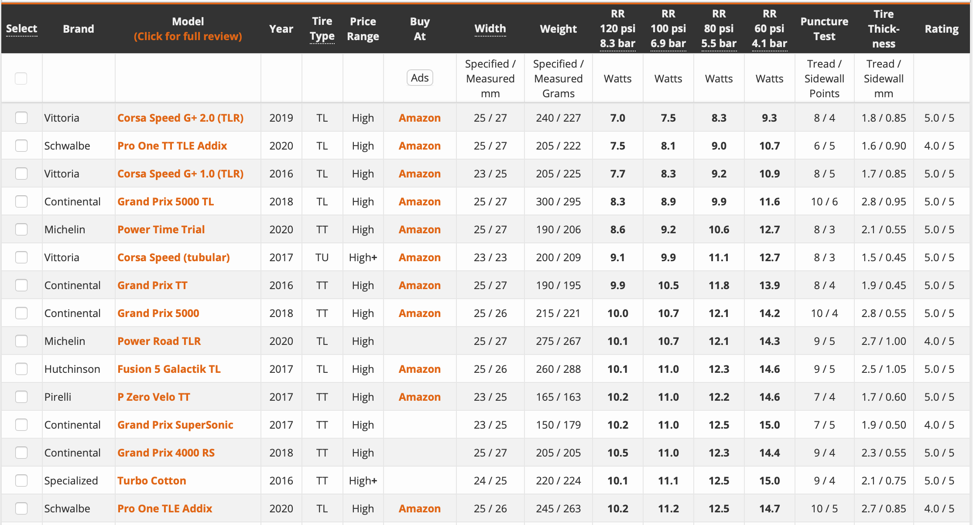
Task: Tick the Grand Prix 4000 RS row checkbox
Action: tap(21, 453)
